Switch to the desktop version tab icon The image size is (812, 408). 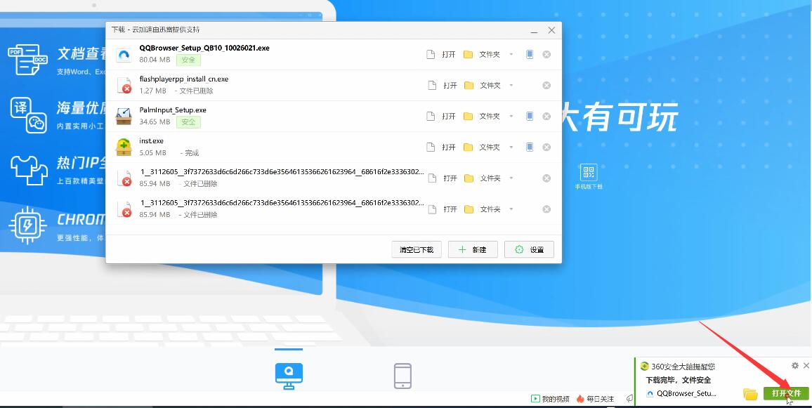click(289, 376)
